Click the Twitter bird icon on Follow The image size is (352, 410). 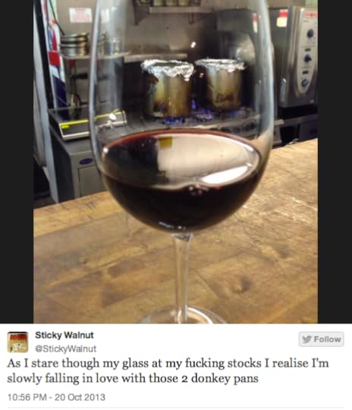(306, 339)
